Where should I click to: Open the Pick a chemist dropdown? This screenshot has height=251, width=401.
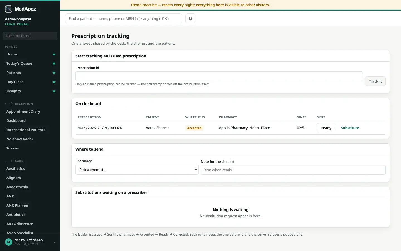point(137,170)
